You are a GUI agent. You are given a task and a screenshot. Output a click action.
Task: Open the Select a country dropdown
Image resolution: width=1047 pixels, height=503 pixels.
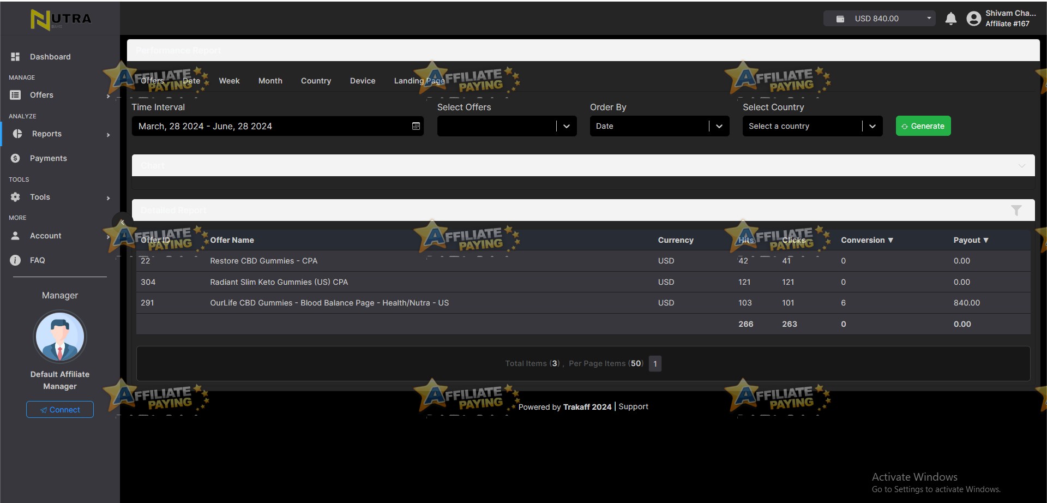[813, 126]
